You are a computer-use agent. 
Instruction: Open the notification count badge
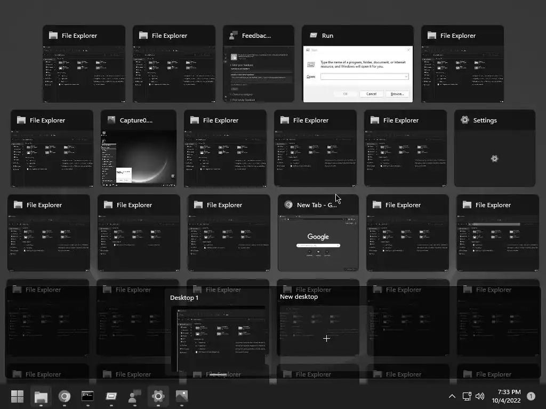point(531,396)
